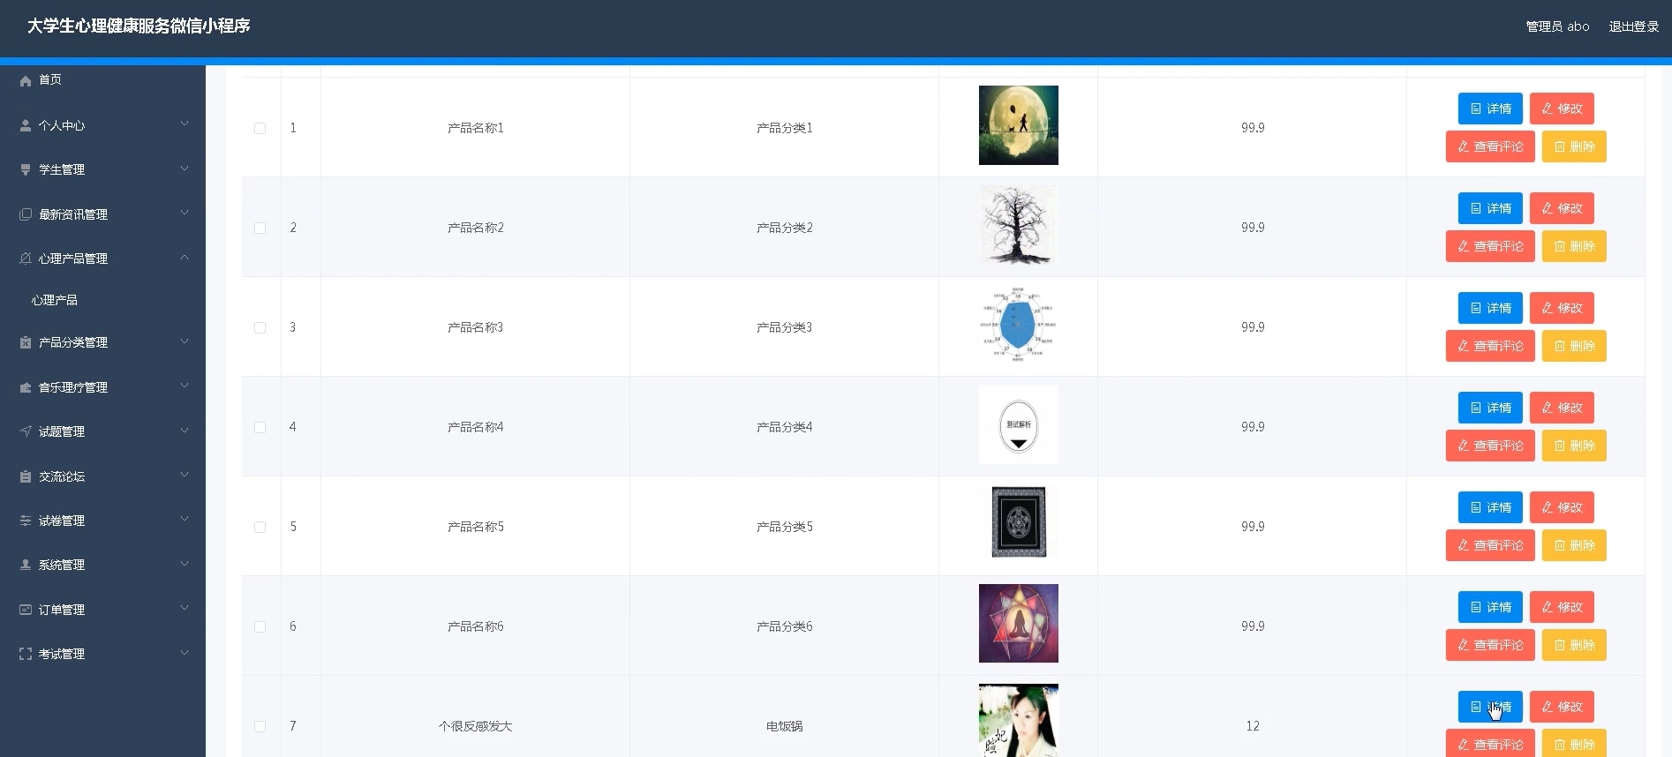This screenshot has width=1672, height=757.
Task: Click the 试题管理 paper plane icon
Action: click(26, 431)
